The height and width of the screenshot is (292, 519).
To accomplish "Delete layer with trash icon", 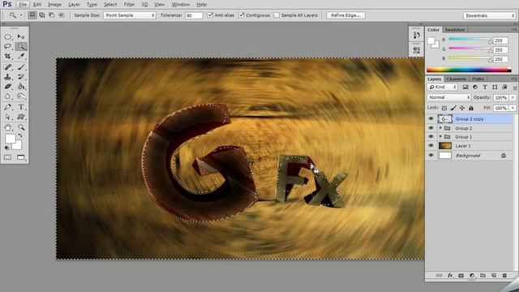I will (504, 276).
